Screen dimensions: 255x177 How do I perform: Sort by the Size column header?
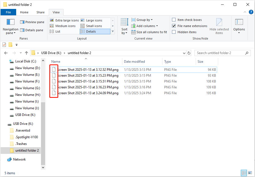(207, 62)
